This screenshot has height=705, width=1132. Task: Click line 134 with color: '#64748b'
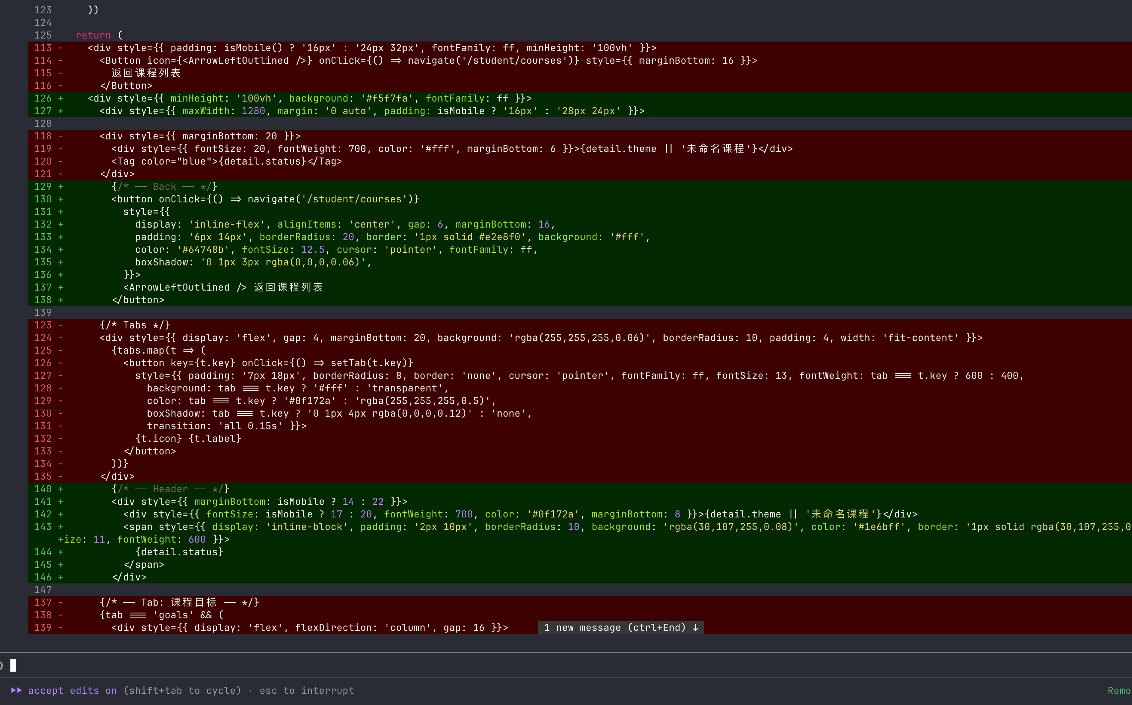coord(580,249)
